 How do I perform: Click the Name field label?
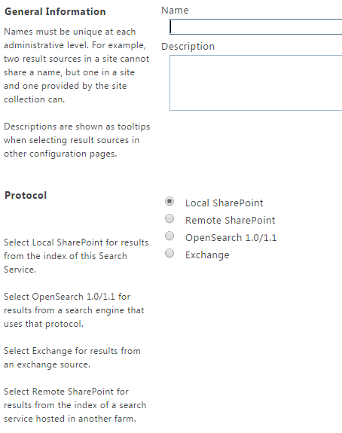pos(175,11)
